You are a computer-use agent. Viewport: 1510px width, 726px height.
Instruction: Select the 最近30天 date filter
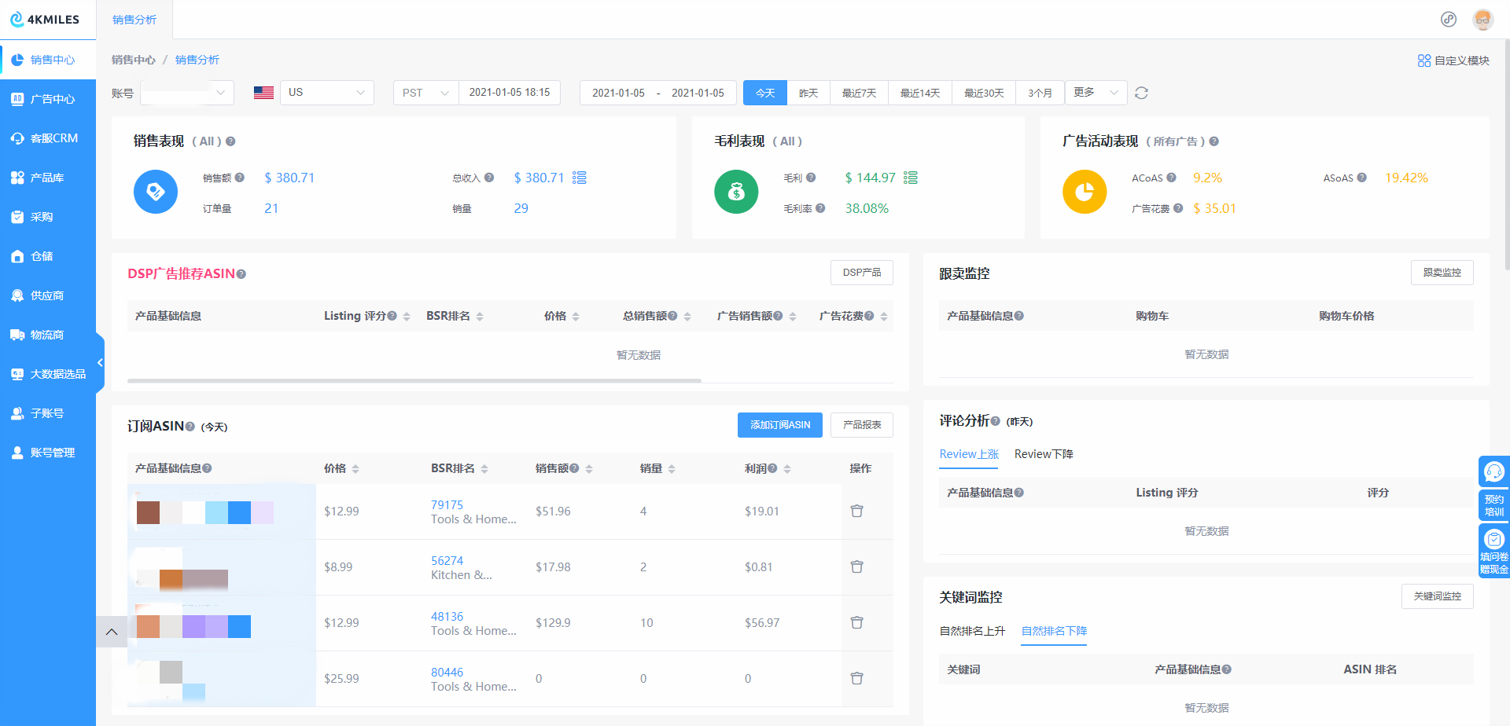[983, 92]
